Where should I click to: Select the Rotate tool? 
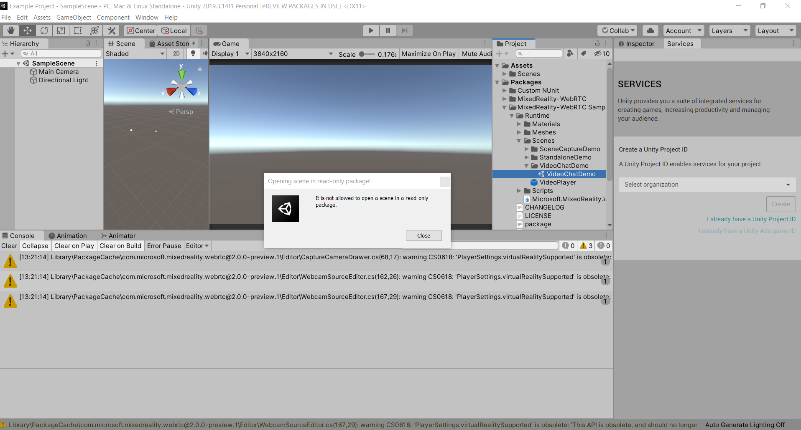[44, 30]
